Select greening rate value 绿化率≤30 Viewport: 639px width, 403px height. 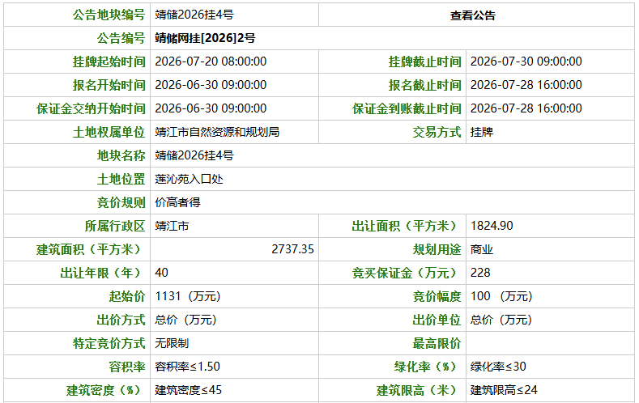pos(498,367)
